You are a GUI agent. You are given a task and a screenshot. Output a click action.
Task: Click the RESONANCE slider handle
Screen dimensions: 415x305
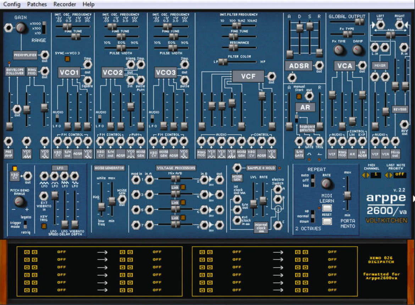click(x=233, y=47)
